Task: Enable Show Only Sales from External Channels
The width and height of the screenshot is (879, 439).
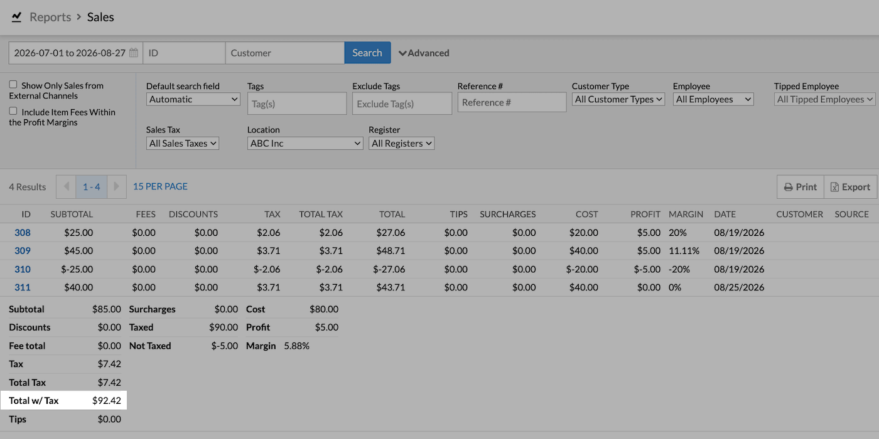Action: pyautogui.click(x=13, y=85)
